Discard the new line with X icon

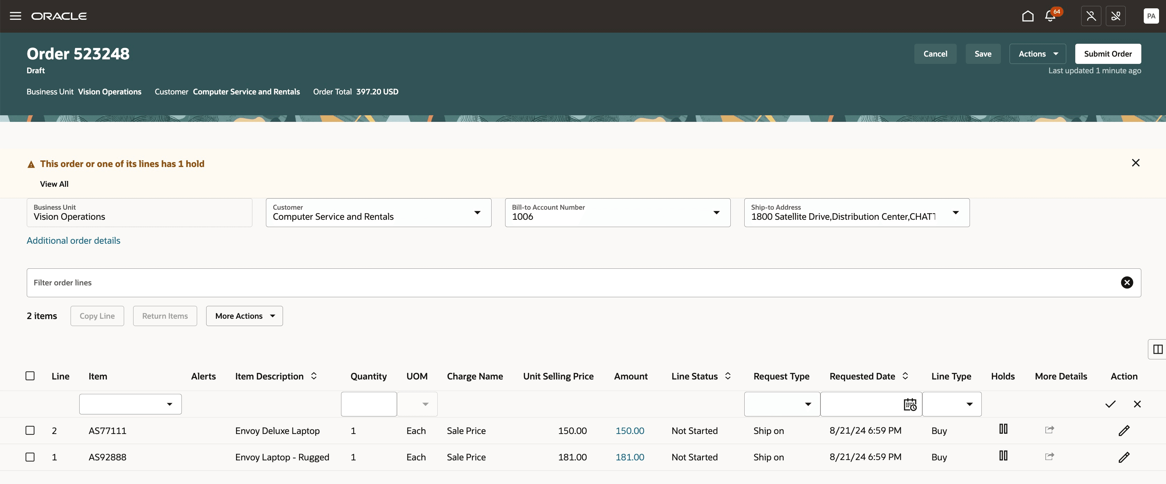[x=1137, y=404]
